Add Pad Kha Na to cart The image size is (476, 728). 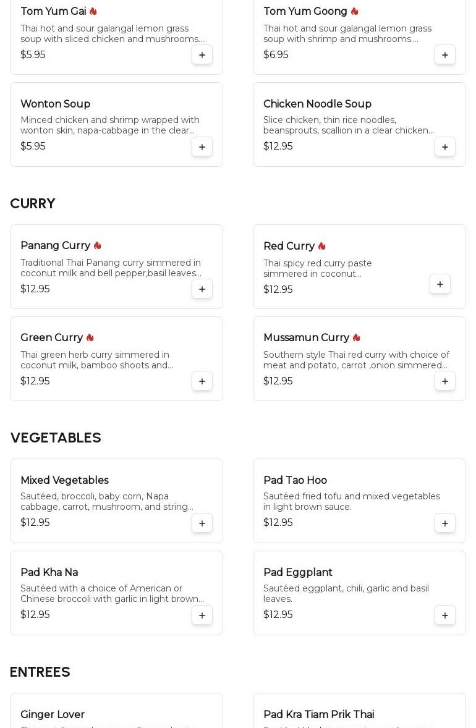coord(202,615)
